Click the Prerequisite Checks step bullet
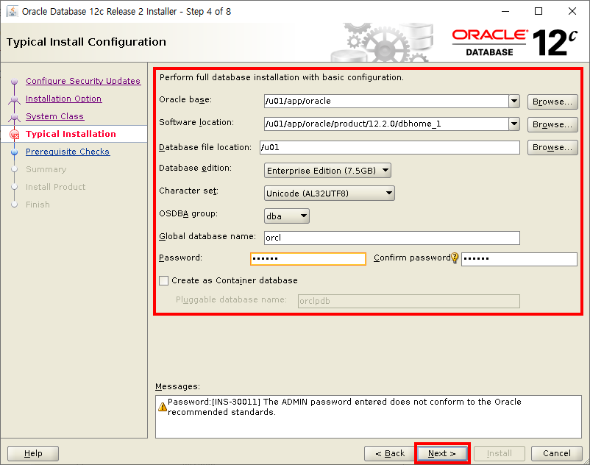The width and height of the screenshot is (590, 465). click(x=14, y=152)
